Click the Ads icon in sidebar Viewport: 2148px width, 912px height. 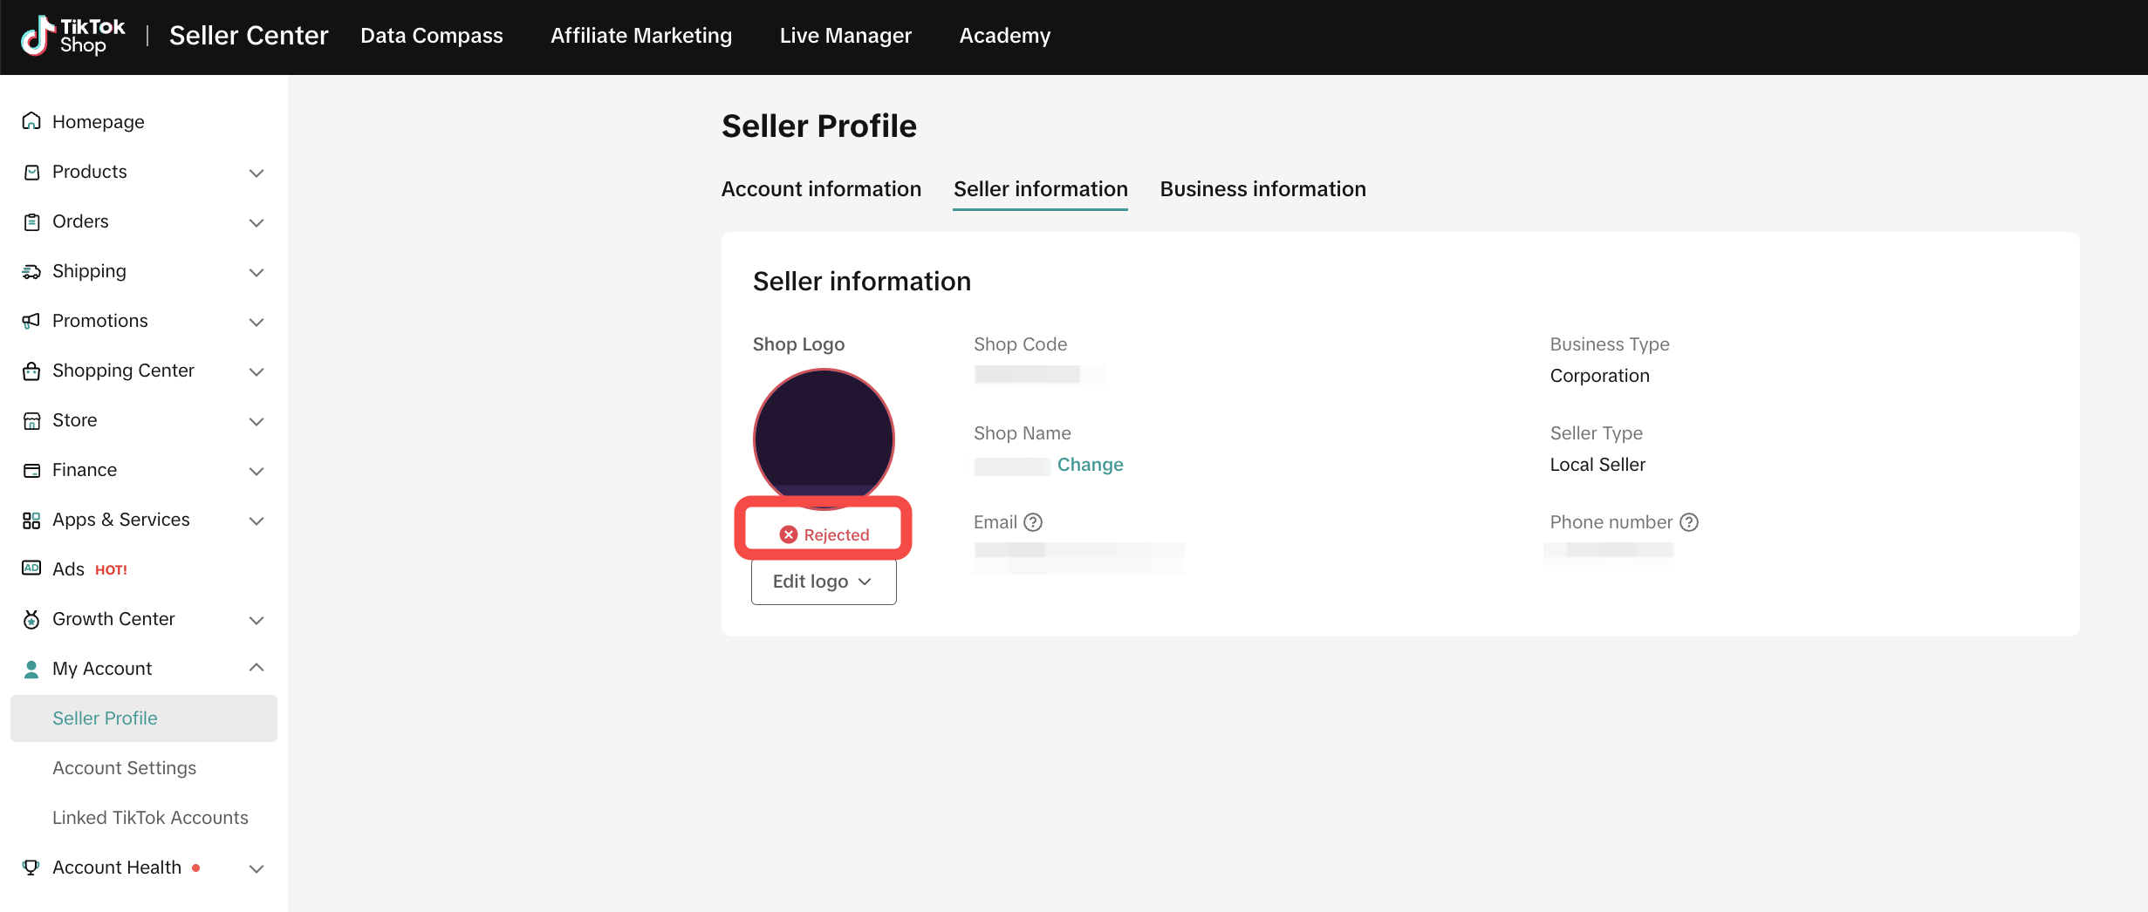pyautogui.click(x=31, y=568)
